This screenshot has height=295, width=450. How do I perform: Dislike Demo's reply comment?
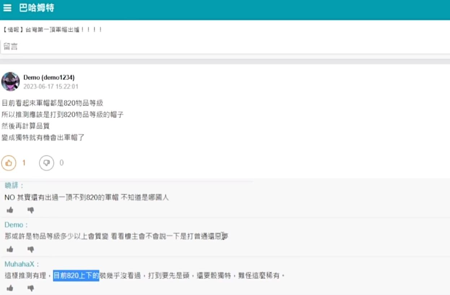click(31, 249)
